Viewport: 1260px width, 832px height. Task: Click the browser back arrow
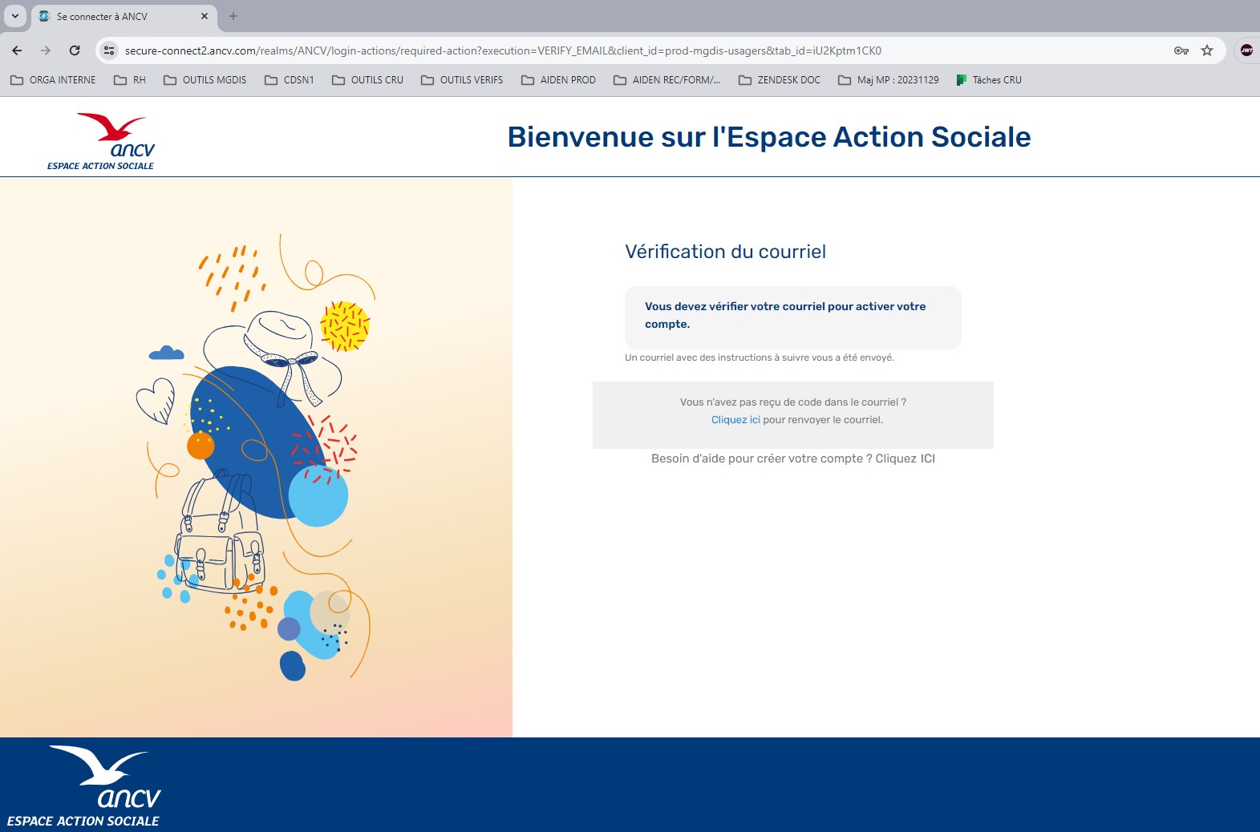click(17, 50)
